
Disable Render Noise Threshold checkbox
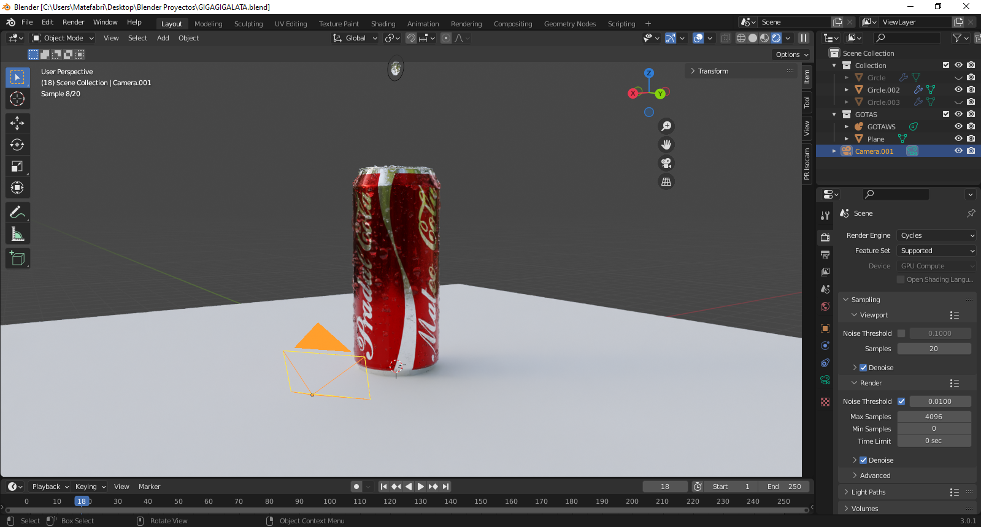coord(901,401)
